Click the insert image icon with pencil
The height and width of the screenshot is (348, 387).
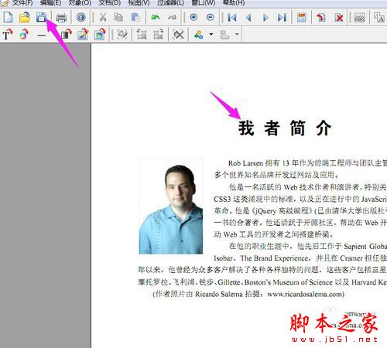(83, 34)
